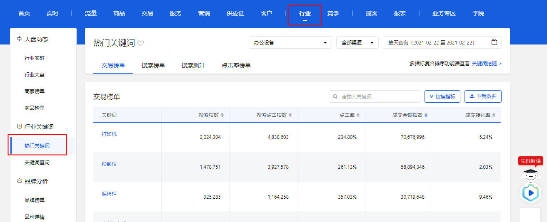Open 流量 in top navigation

pos(91,13)
